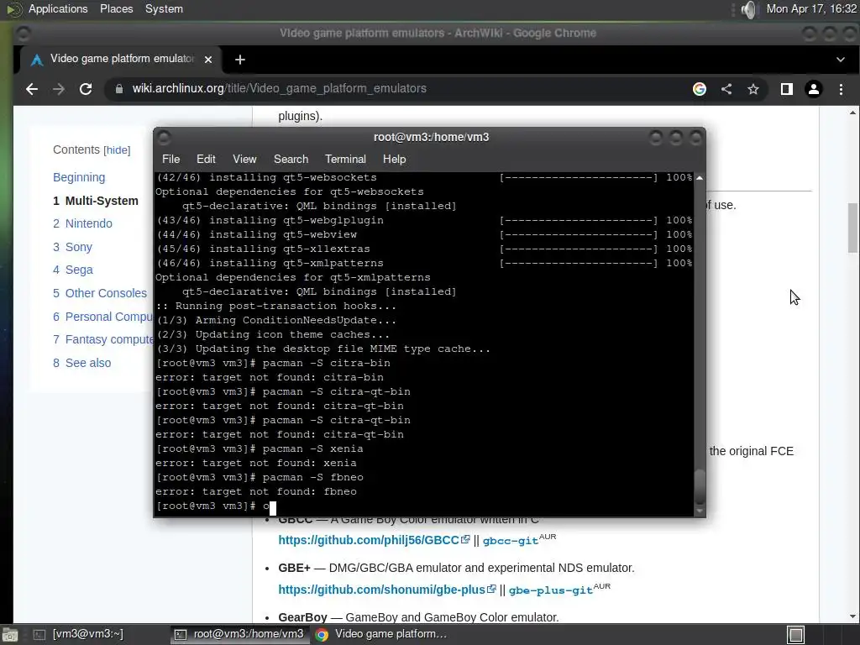Go to section 6 Personal Computers
This screenshot has height=645, width=860.
click(x=102, y=317)
